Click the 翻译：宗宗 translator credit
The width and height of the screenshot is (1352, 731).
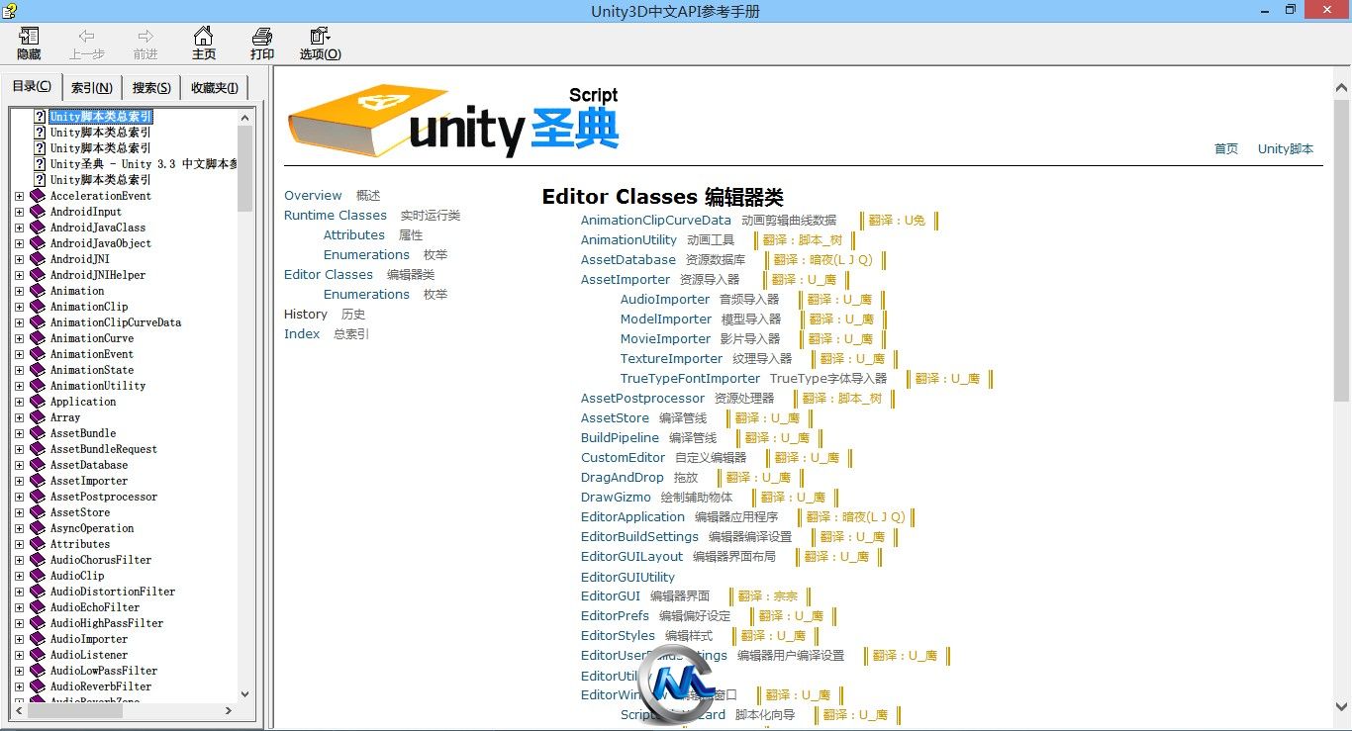tap(768, 596)
